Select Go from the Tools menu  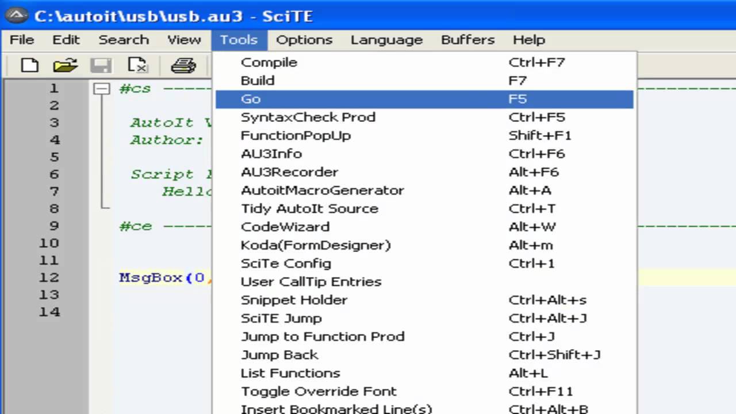(251, 99)
